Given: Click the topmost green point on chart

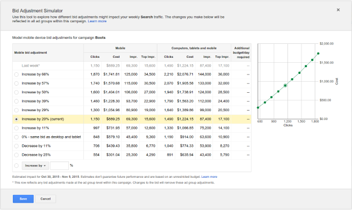Looking at the screenshot, I should coord(318,53).
